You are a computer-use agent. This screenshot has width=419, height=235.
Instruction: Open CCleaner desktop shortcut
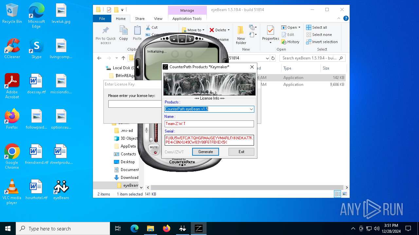(x=12, y=49)
